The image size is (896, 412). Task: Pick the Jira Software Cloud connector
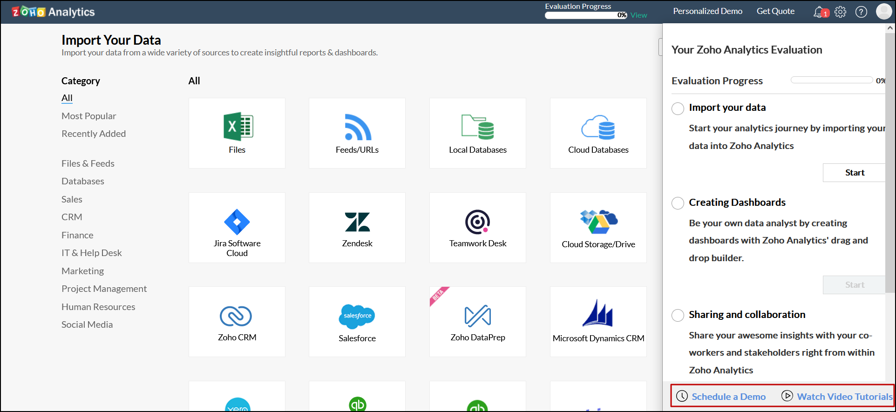pyautogui.click(x=237, y=228)
